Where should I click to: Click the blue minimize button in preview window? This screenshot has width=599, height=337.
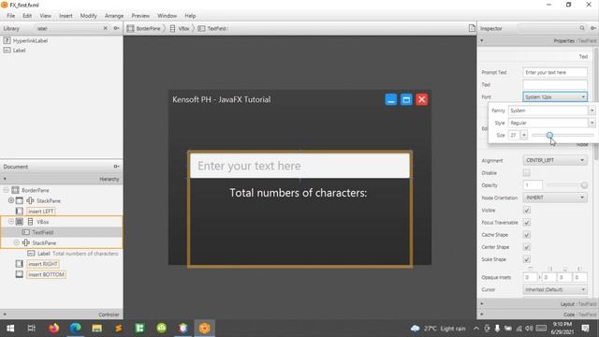tap(391, 100)
